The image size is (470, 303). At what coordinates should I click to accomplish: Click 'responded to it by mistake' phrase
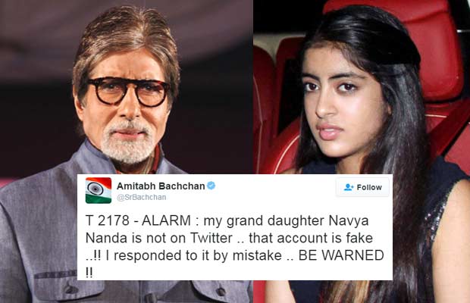coord(198,256)
